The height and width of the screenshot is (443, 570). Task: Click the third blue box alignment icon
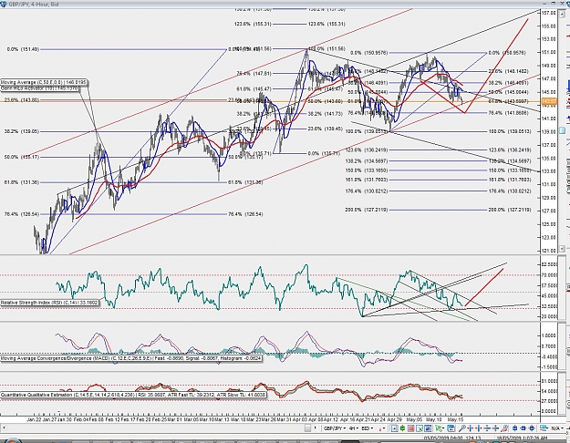coord(532,428)
